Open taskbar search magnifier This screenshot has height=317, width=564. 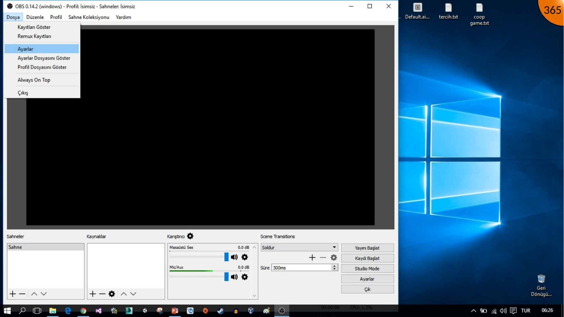pyautogui.click(x=22, y=311)
